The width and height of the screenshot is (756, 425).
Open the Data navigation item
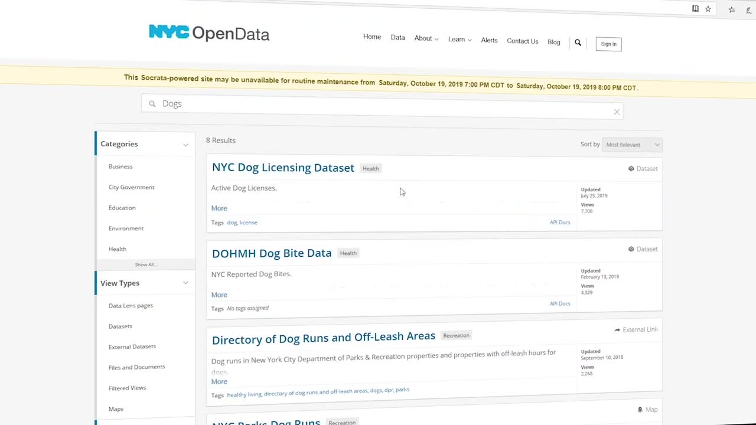pyautogui.click(x=397, y=37)
